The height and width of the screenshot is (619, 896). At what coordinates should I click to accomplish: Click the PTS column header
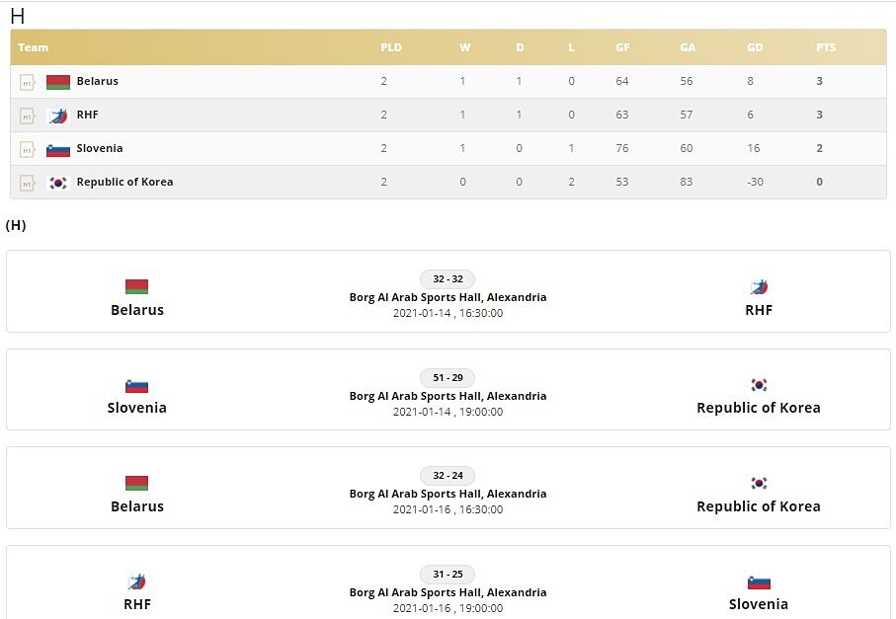[x=825, y=47]
